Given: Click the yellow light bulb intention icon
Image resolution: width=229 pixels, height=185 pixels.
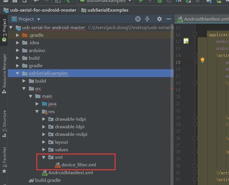Looking at the screenshot, I should [x=202, y=60].
